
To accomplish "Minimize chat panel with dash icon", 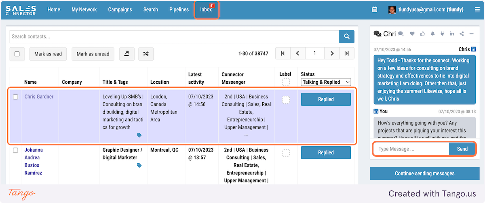I will (471, 34).
